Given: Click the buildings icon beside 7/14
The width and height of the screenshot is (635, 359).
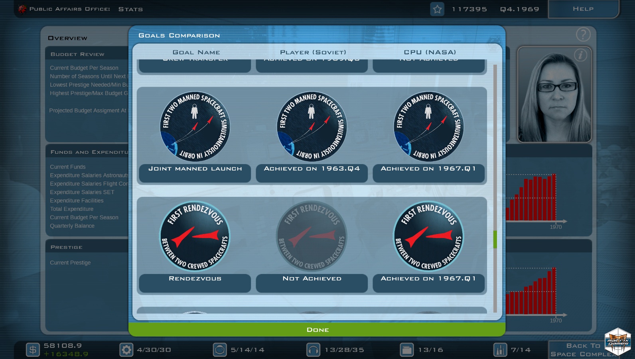Looking at the screenshot, I should (x=500, y=350).
